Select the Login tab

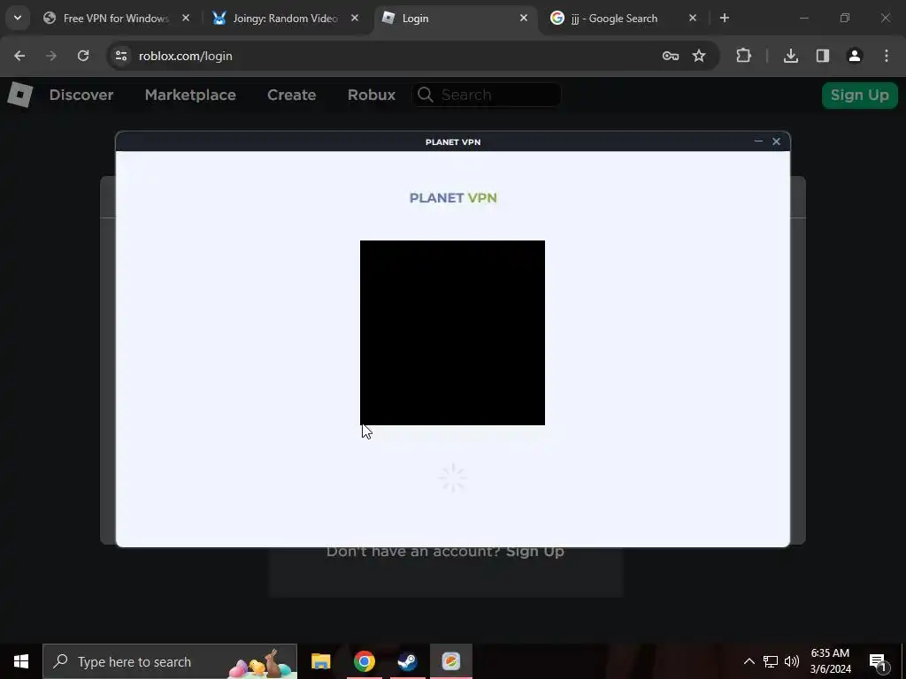coord(456,19)
